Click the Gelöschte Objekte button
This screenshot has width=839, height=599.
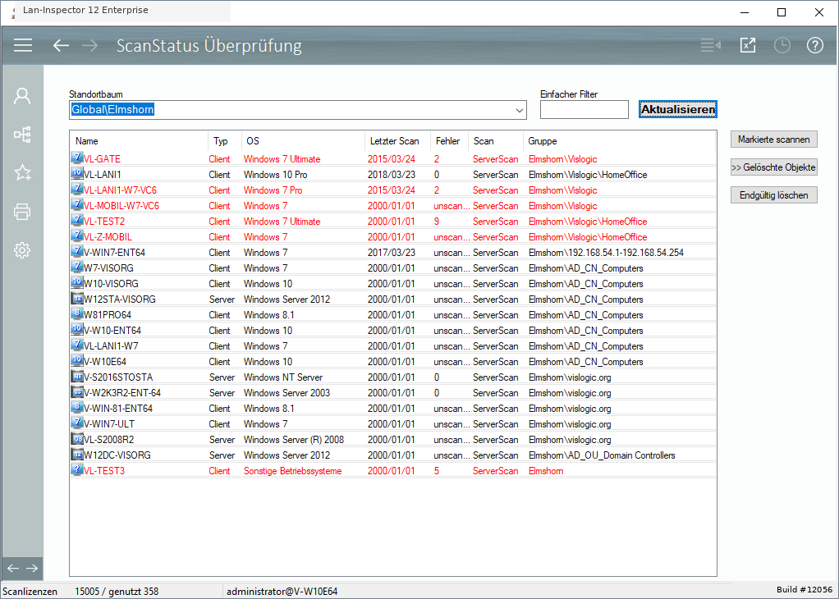773,167
